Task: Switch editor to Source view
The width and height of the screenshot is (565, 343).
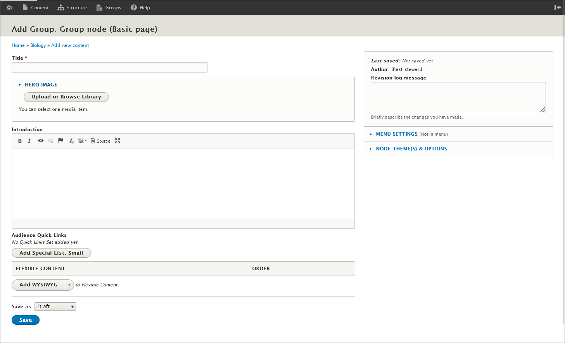Action: pyautogui.click(x=100, y=141)
